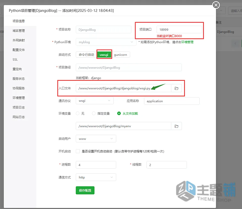The image size is (242, 209).
Task: Open 通信方式 http dropdown
Action: (x=96, y=177)
